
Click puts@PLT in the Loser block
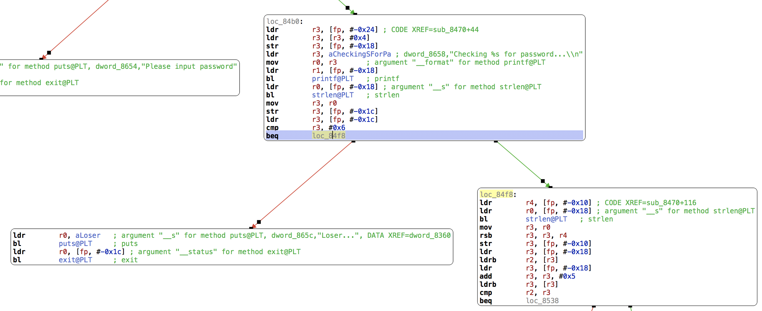click(75, 243)
